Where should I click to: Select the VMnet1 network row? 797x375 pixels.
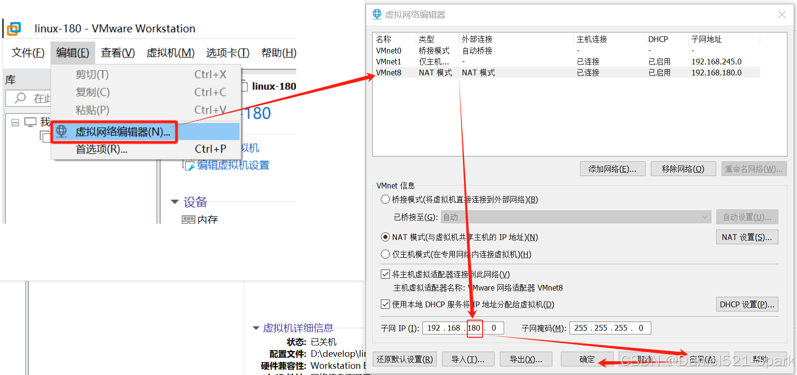coord(566,62)
